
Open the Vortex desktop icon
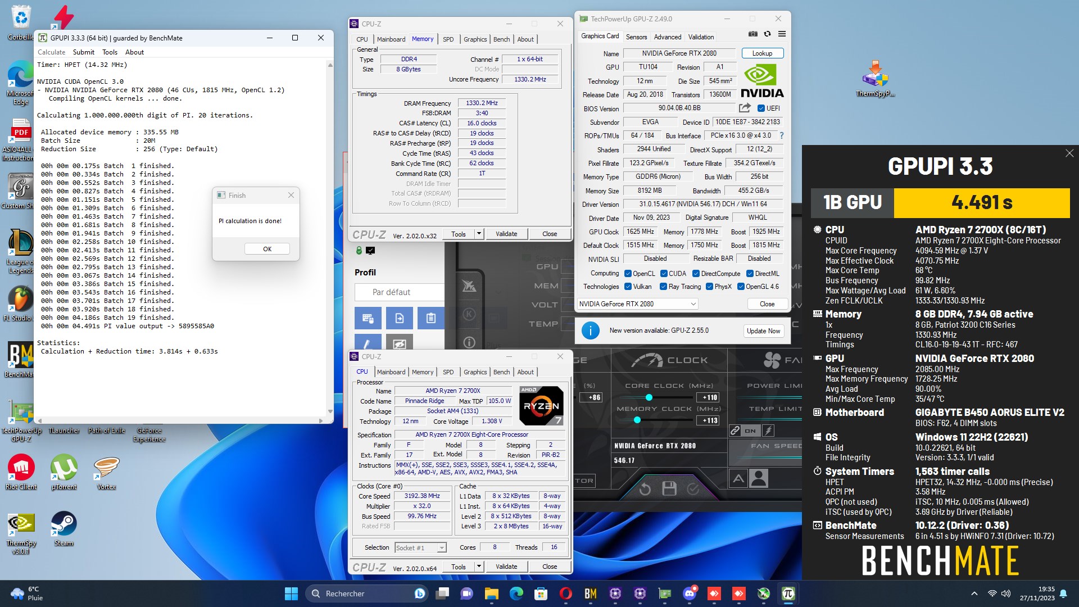point(106,472)
